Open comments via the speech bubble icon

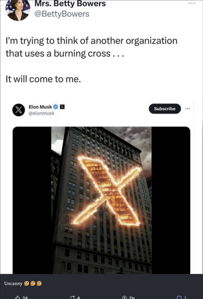[179, 297]
